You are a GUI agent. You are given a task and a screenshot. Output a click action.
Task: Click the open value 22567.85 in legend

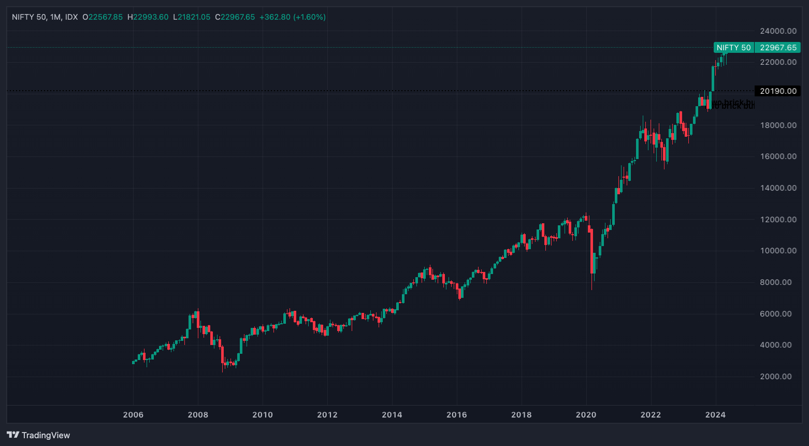[x=106, y=17]
